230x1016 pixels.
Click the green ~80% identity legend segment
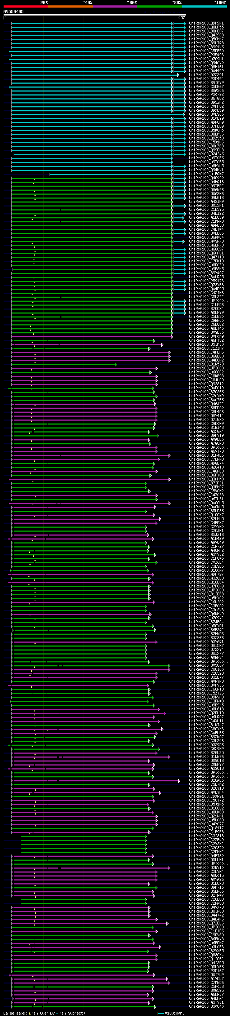tap(159, 6)
